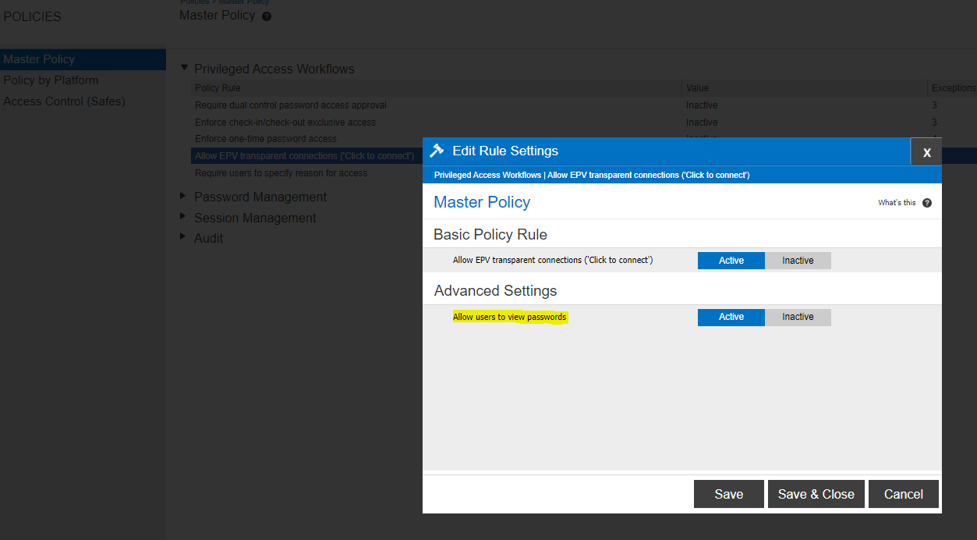
Task: Close the Edit Rule Settings dialog
Action: tap(926, 152)
